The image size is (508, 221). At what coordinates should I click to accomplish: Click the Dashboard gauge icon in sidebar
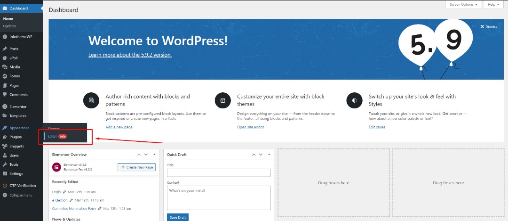point(5,8)
